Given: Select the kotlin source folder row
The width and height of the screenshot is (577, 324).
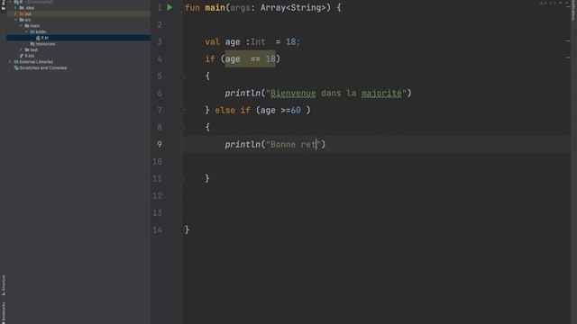Looking at the screenshot, I should coord(78,32).
